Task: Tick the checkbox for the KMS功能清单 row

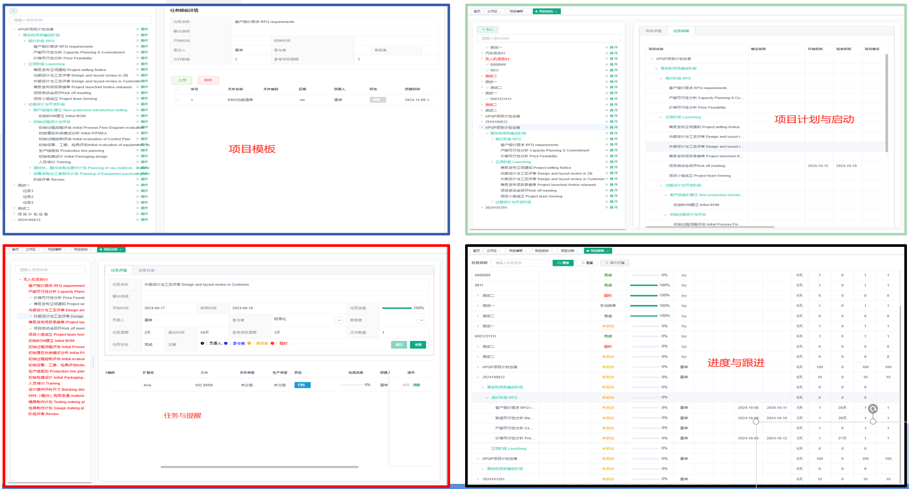Action: (177, 100)
